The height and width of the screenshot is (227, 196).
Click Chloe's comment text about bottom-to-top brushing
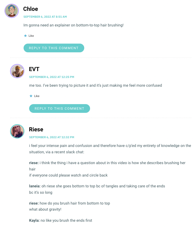74,25
